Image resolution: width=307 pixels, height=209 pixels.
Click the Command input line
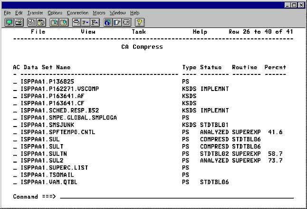point(176,196)
